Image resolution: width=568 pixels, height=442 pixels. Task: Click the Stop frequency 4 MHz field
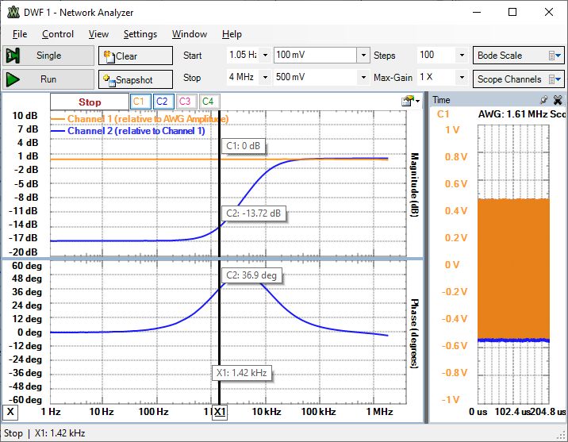(242, 78)
